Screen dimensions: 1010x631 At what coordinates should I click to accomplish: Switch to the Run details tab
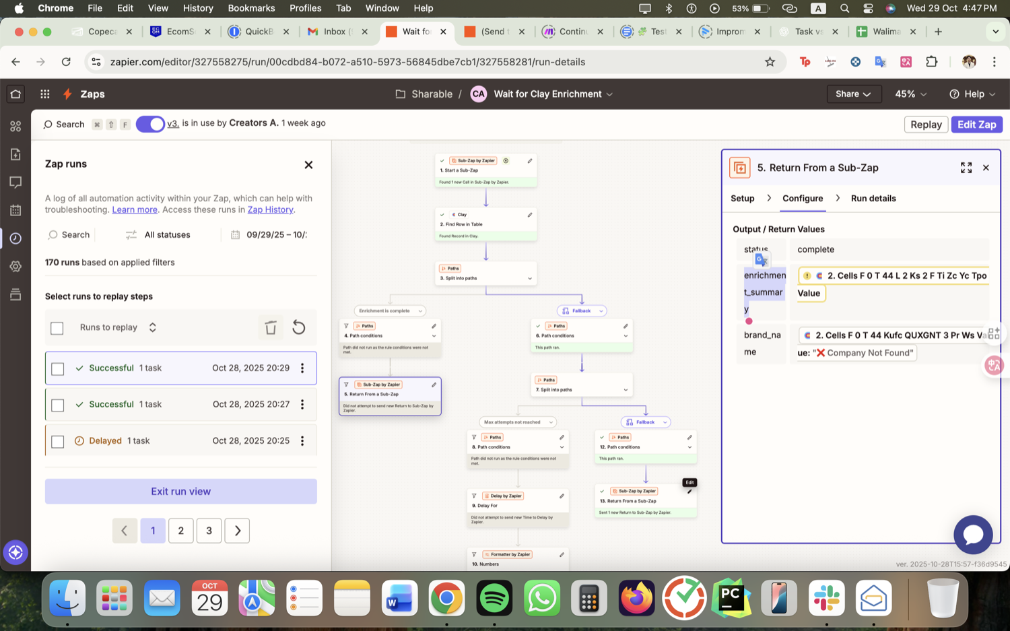873,199
